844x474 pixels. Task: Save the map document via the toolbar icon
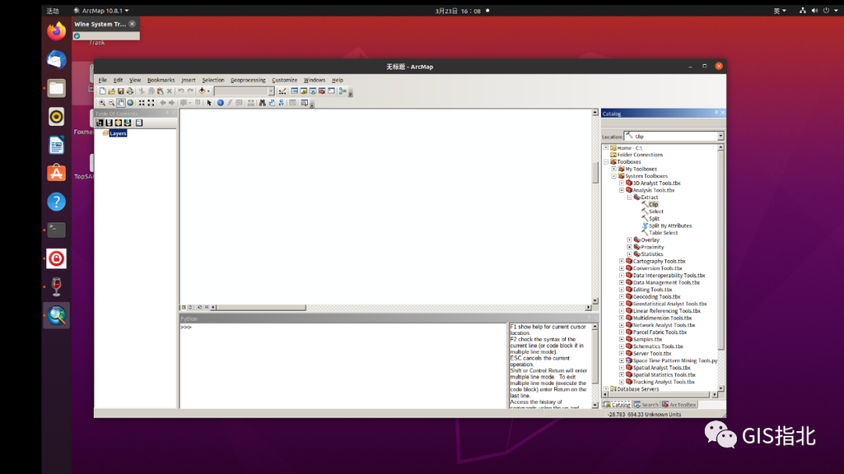click(x=121, y=91)
